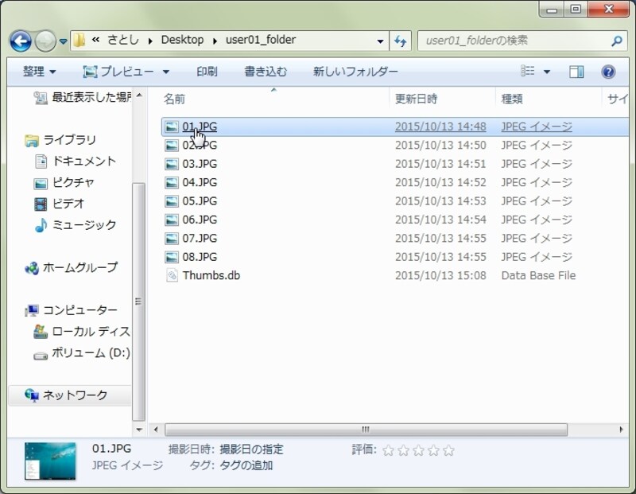Expand the address bar history dropdown
The height and width of the screenshot is (494, 636).
tap(381, 41)
